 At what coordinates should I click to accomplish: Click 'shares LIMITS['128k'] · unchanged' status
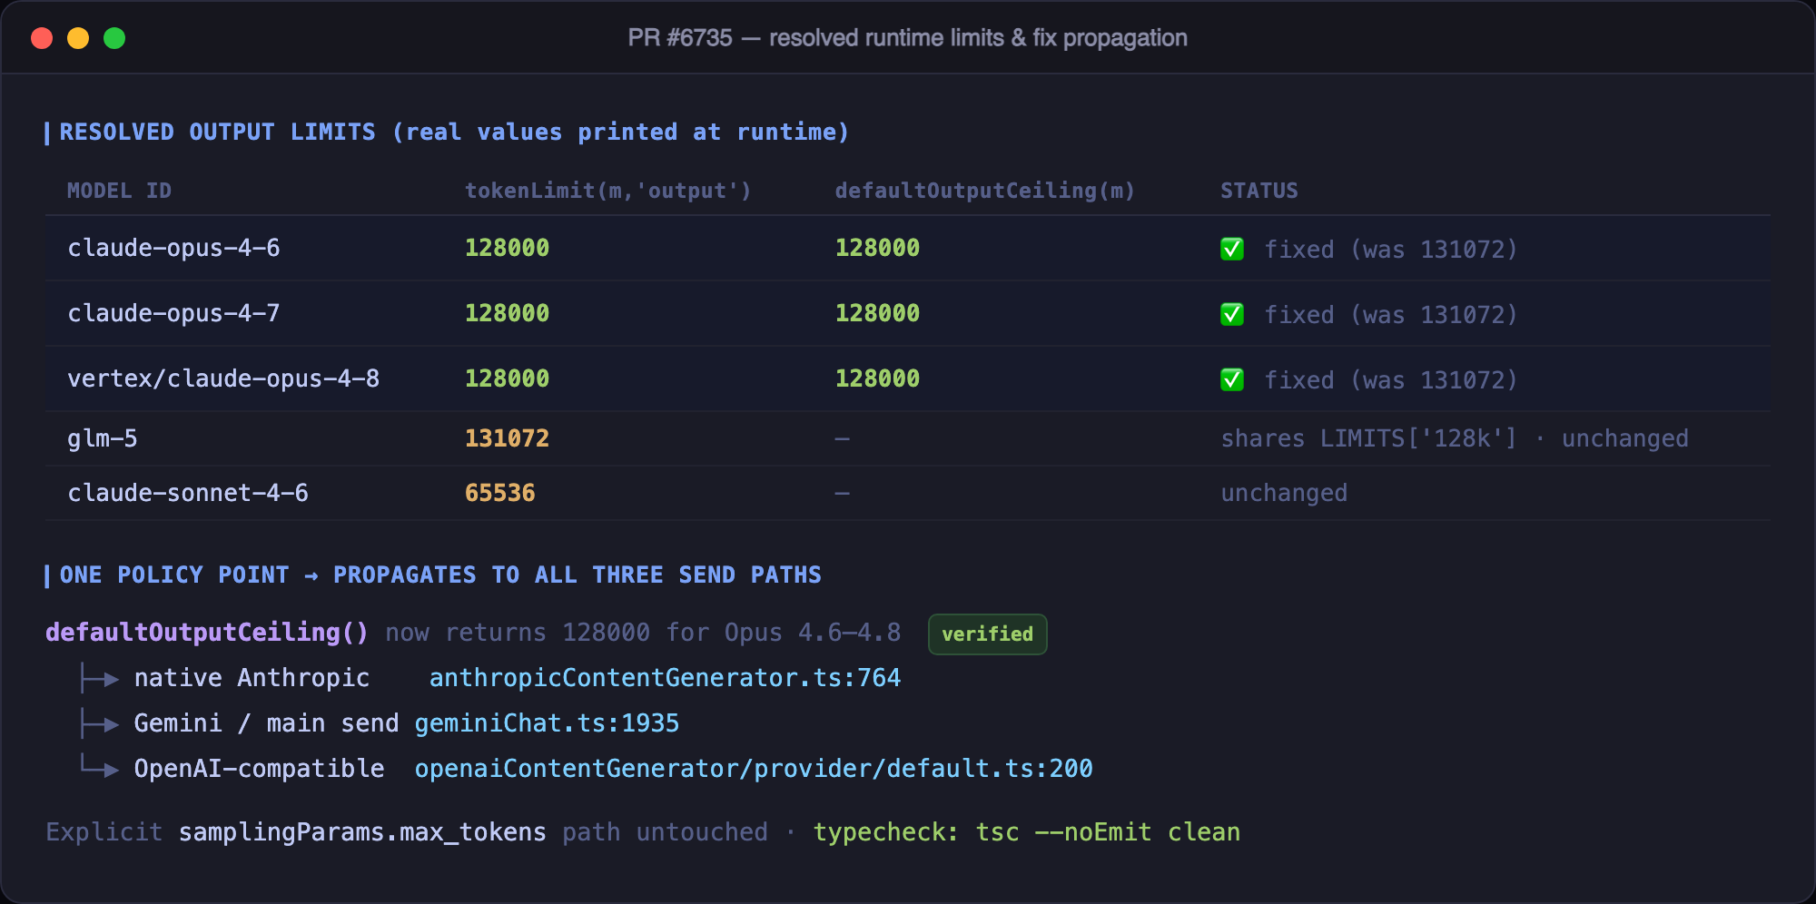tap(1455, 438)
